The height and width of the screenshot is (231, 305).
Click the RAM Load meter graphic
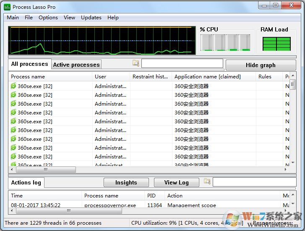click(x=276, y=44)
